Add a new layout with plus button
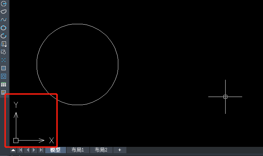 120,150
